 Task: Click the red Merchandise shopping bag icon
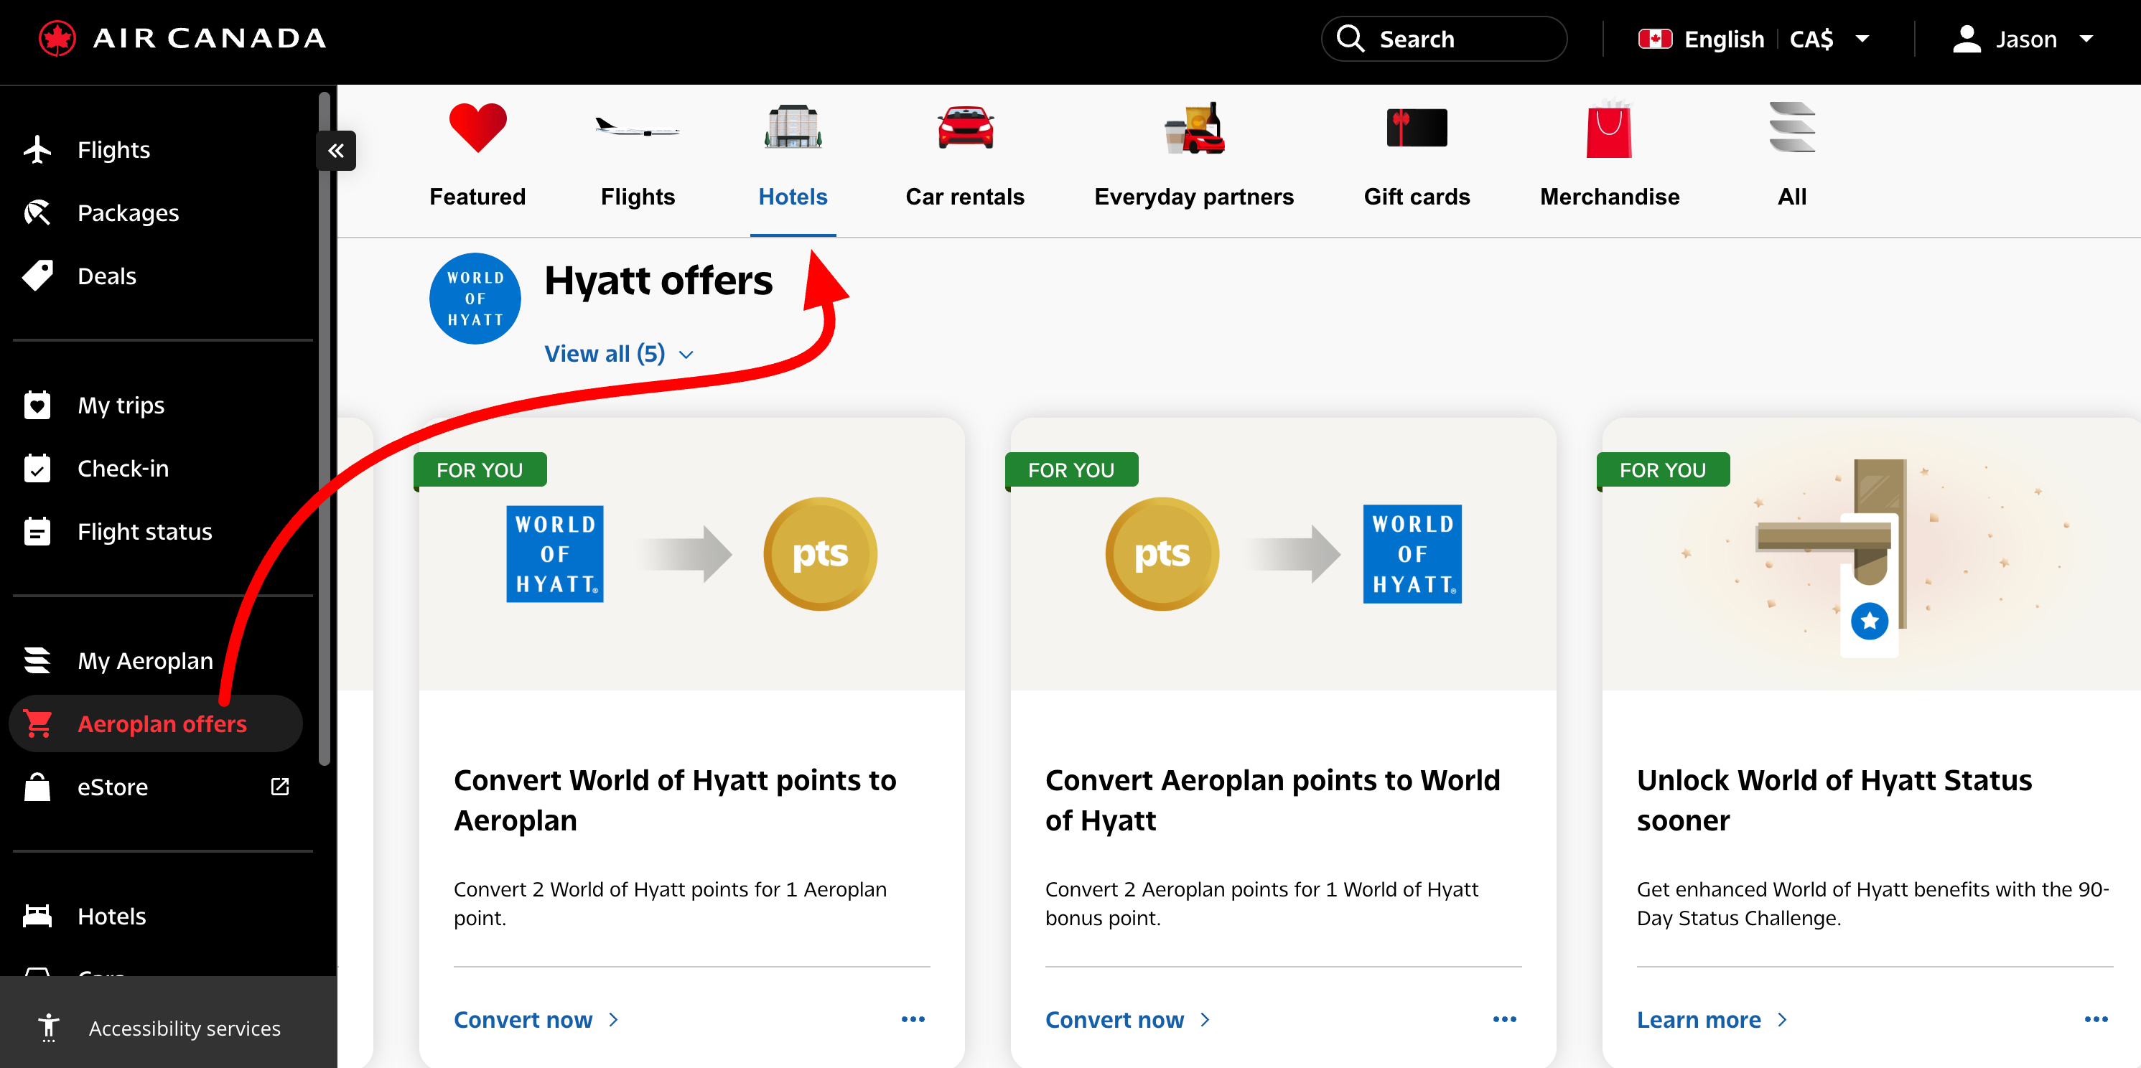point(1609,128)
